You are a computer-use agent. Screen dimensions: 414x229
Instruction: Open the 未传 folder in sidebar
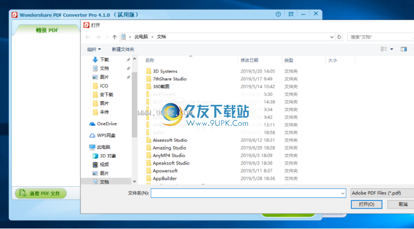coord(104,112)
